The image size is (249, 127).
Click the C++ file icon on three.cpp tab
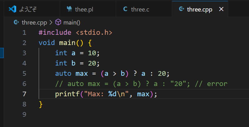pyautogui.click(x=181, y=9)
